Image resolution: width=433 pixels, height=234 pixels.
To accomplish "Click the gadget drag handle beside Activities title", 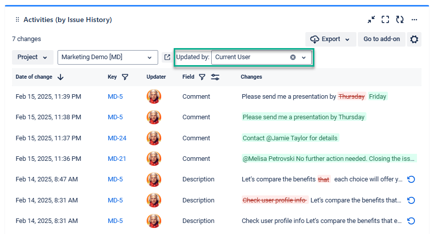I will 18,20.
